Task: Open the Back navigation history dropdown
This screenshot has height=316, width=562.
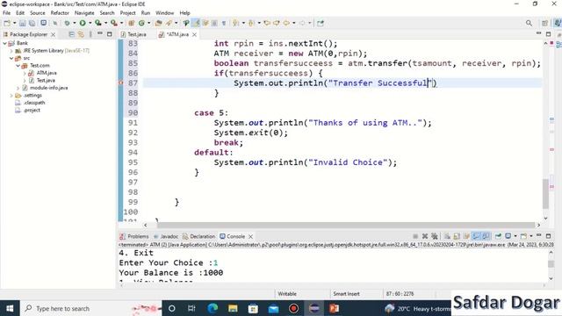Action: (294, 23)
